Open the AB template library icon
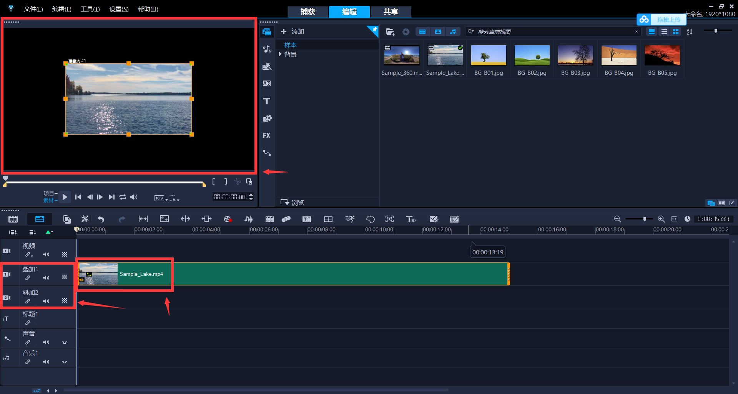738x394 pixels. (x=267, y=84)
